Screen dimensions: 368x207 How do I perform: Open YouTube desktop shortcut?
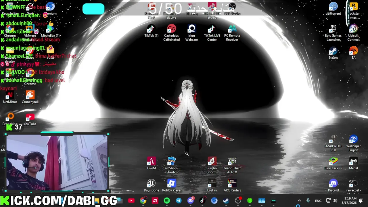(30, 119)
